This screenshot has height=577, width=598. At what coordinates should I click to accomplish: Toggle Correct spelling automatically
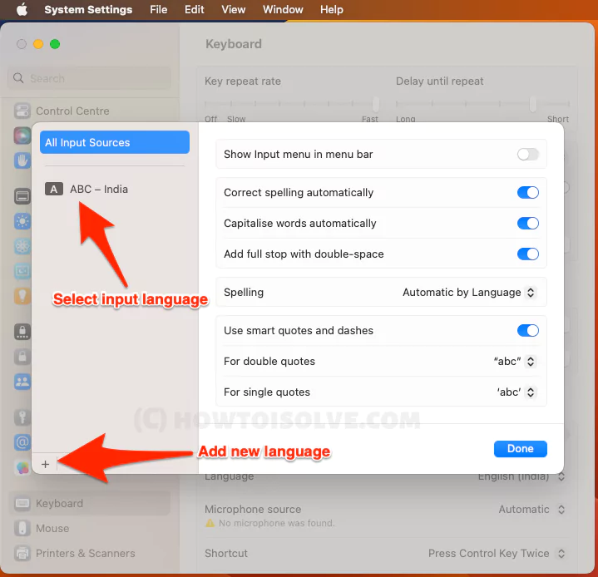pos(528,193)
